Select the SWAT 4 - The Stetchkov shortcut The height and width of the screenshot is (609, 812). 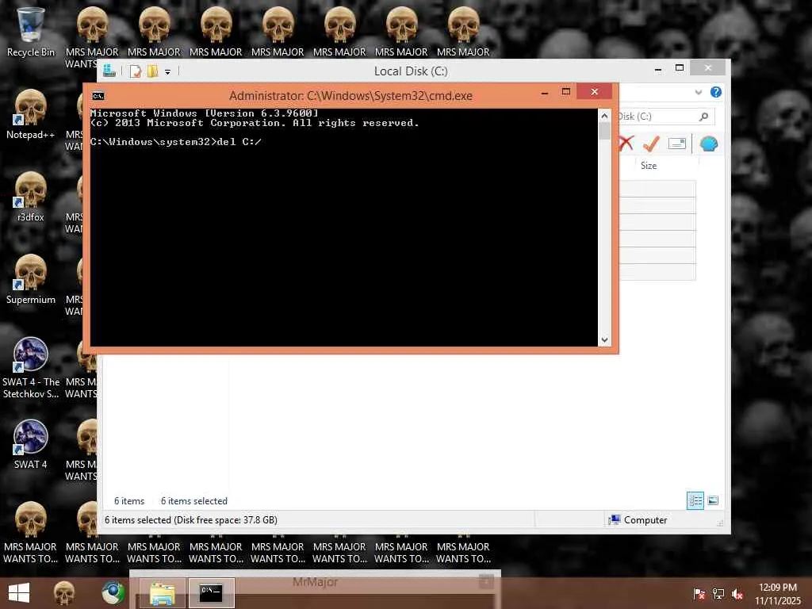coord(30,368)
